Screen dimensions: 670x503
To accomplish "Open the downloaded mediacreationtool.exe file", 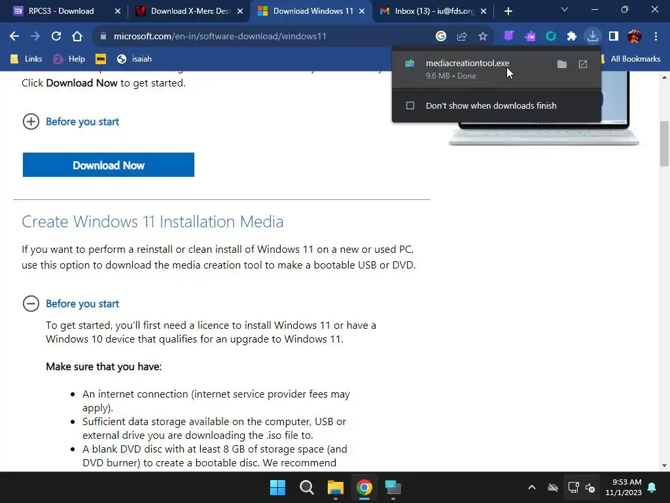I will (x=467, y=64).
